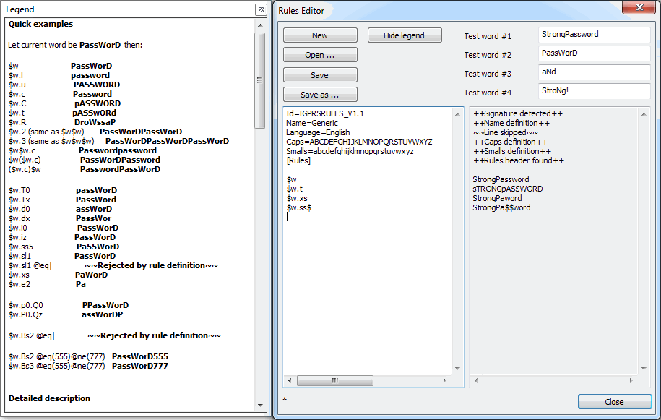Edit Test word #1 field StrongPassword
This screenshot has width=661, height=420.
(594, 35)
